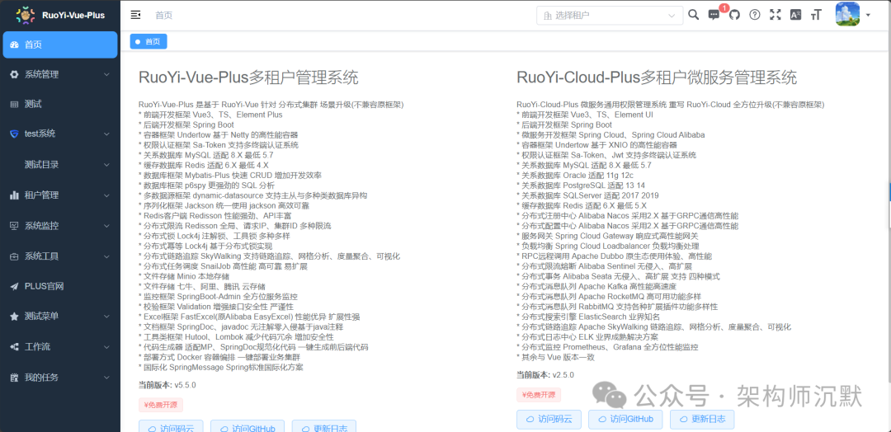Viewport: 891px width, 432px height.
Task: Click the 我的任务 list icon
Action: (x=14, y=377)
